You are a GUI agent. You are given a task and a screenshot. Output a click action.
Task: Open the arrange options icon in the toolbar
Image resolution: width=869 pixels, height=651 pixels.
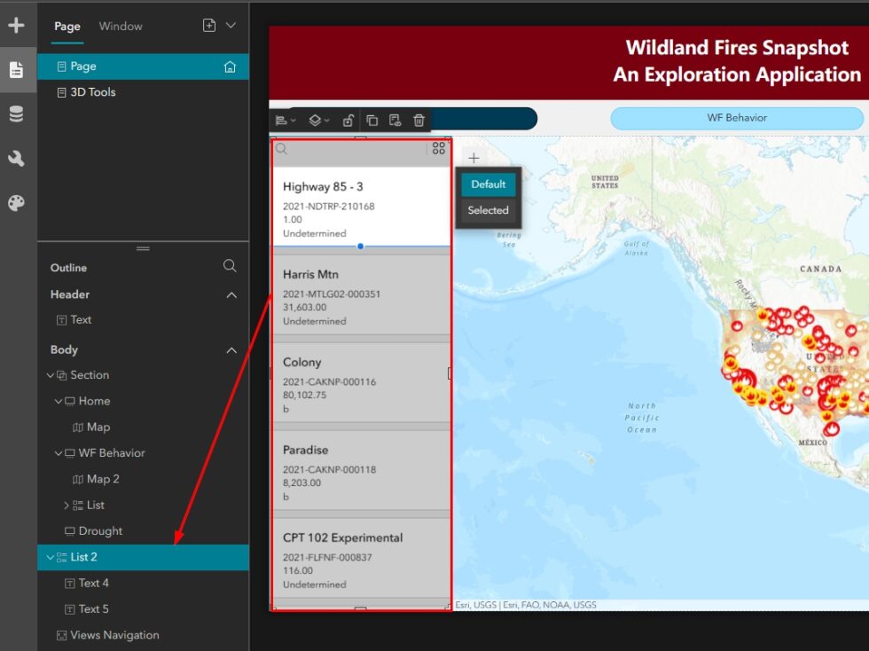tap(282, 120)
